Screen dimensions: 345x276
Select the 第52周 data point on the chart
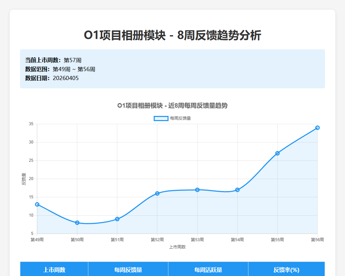157,194
